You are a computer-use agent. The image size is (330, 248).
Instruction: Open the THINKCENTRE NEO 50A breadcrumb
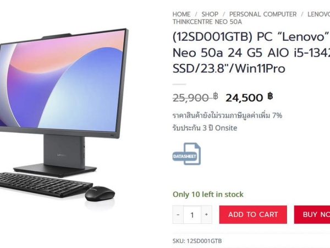coord(207,21)
